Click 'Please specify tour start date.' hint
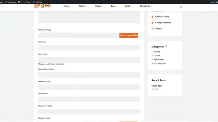Viewport: 218px width, 122px height. click(x=51, y=64)
